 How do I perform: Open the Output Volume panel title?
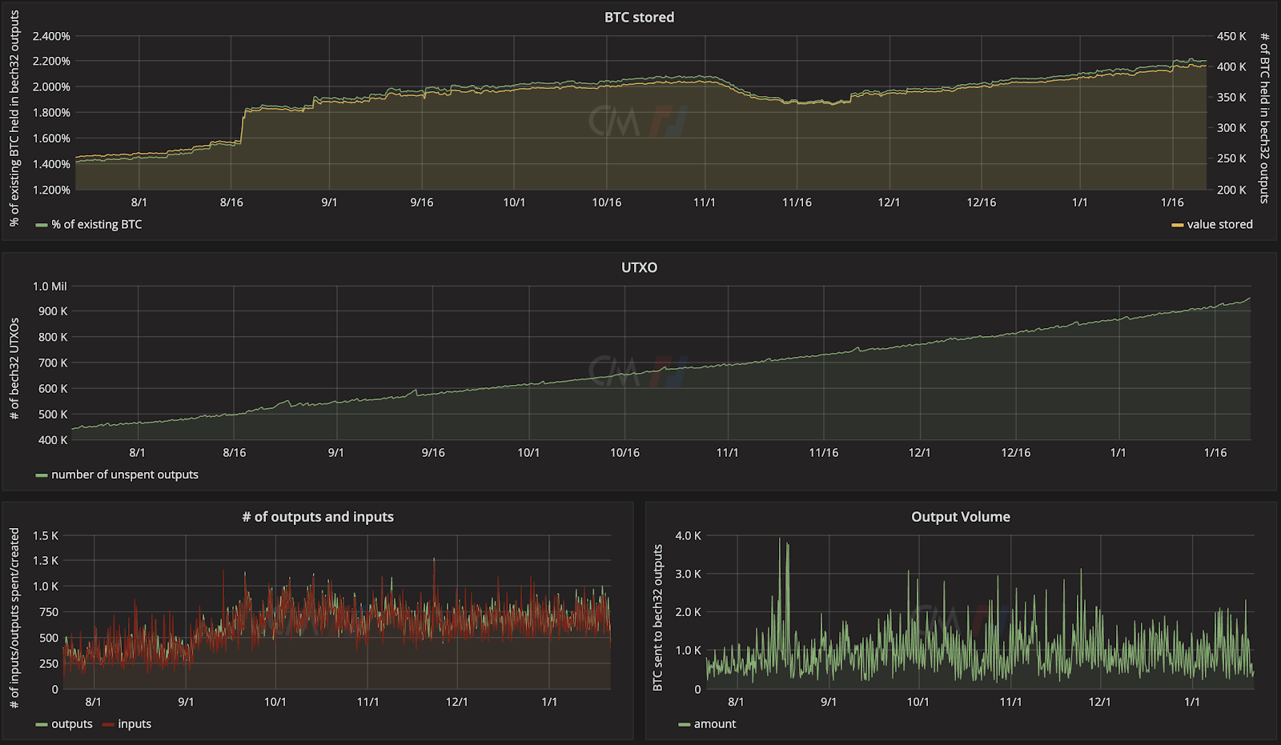pos(961,517)
